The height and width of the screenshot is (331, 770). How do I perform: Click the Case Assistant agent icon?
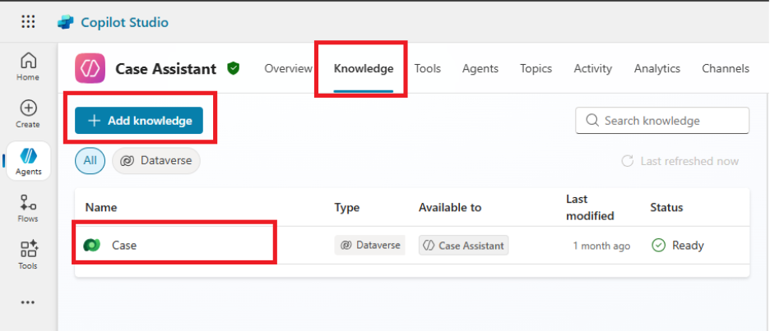point(89,69)
